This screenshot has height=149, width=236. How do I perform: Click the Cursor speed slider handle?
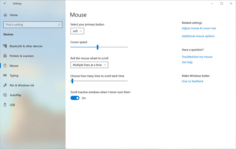point(98,47)
